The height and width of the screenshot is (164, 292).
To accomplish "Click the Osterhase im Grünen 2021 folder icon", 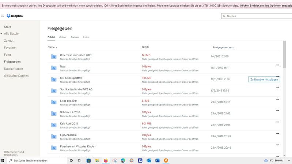I will pos(54,56).
